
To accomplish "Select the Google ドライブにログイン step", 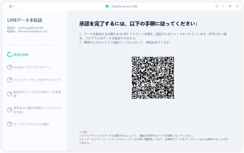I will pyautogui.click(x=32, y=67).
